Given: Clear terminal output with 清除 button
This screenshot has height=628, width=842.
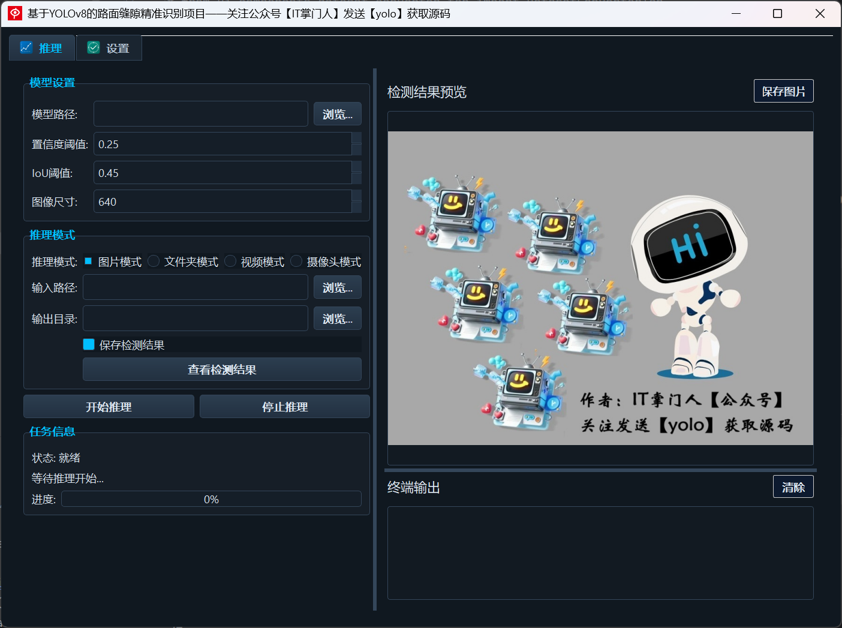Looking at the screenshot, I should (x=793, y=486).
